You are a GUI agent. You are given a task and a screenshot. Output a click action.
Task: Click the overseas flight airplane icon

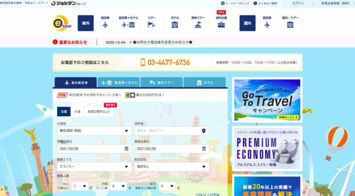point(105,25)
